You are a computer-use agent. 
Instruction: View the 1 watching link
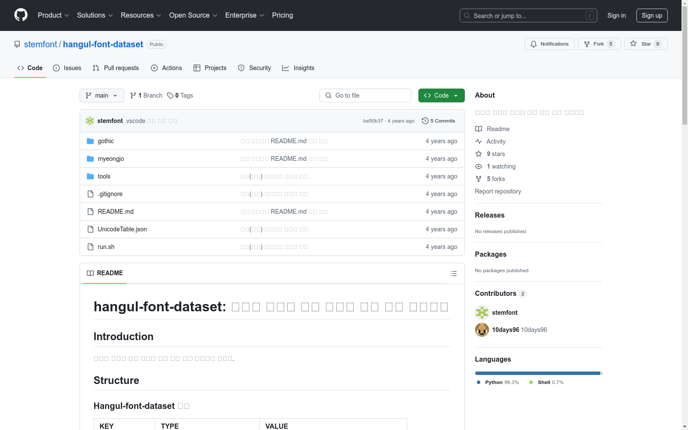[x=495, y=166]
